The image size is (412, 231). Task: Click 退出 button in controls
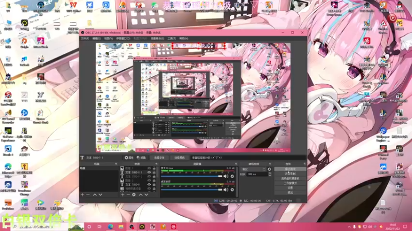tap(290, 192)
